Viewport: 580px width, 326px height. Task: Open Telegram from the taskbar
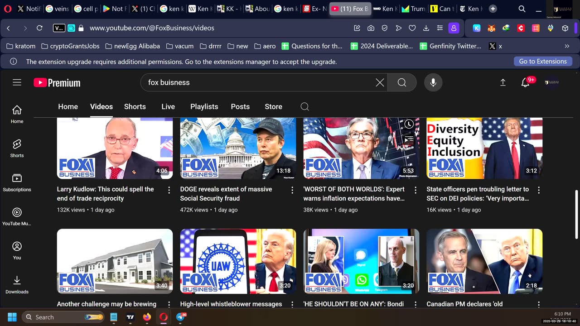[x=181, y=317]
